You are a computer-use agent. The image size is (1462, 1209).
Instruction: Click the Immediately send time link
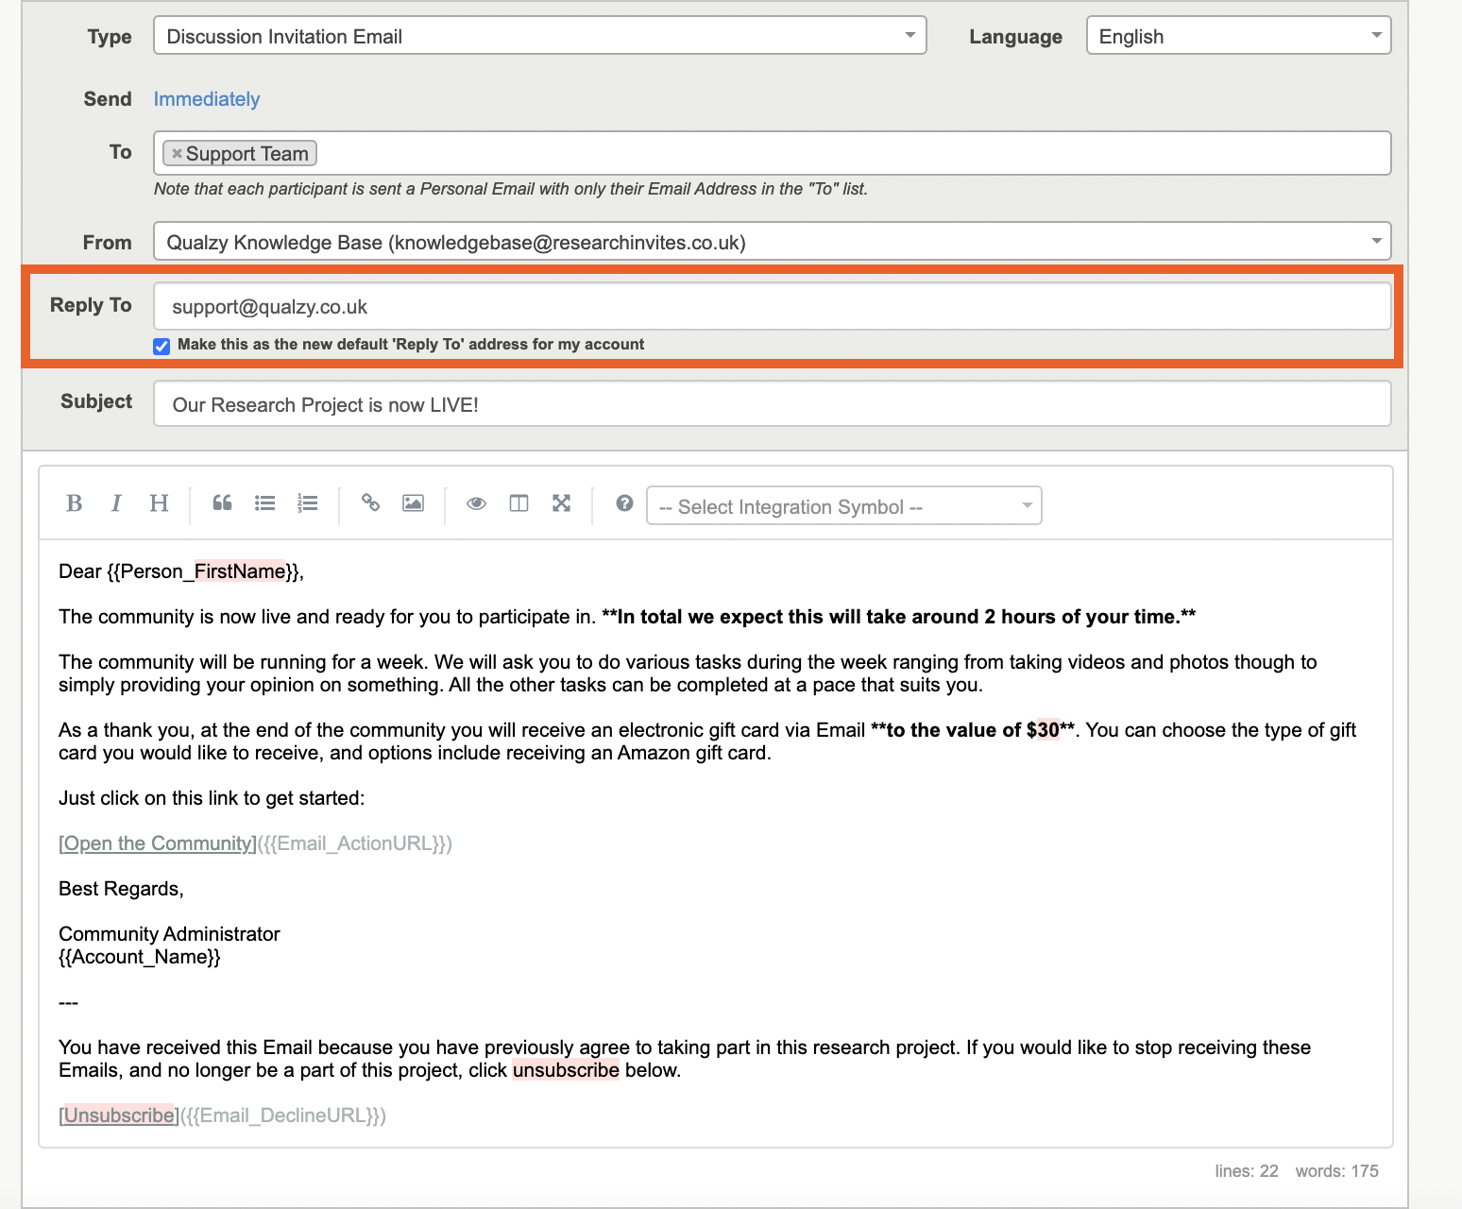coord(206,99)
